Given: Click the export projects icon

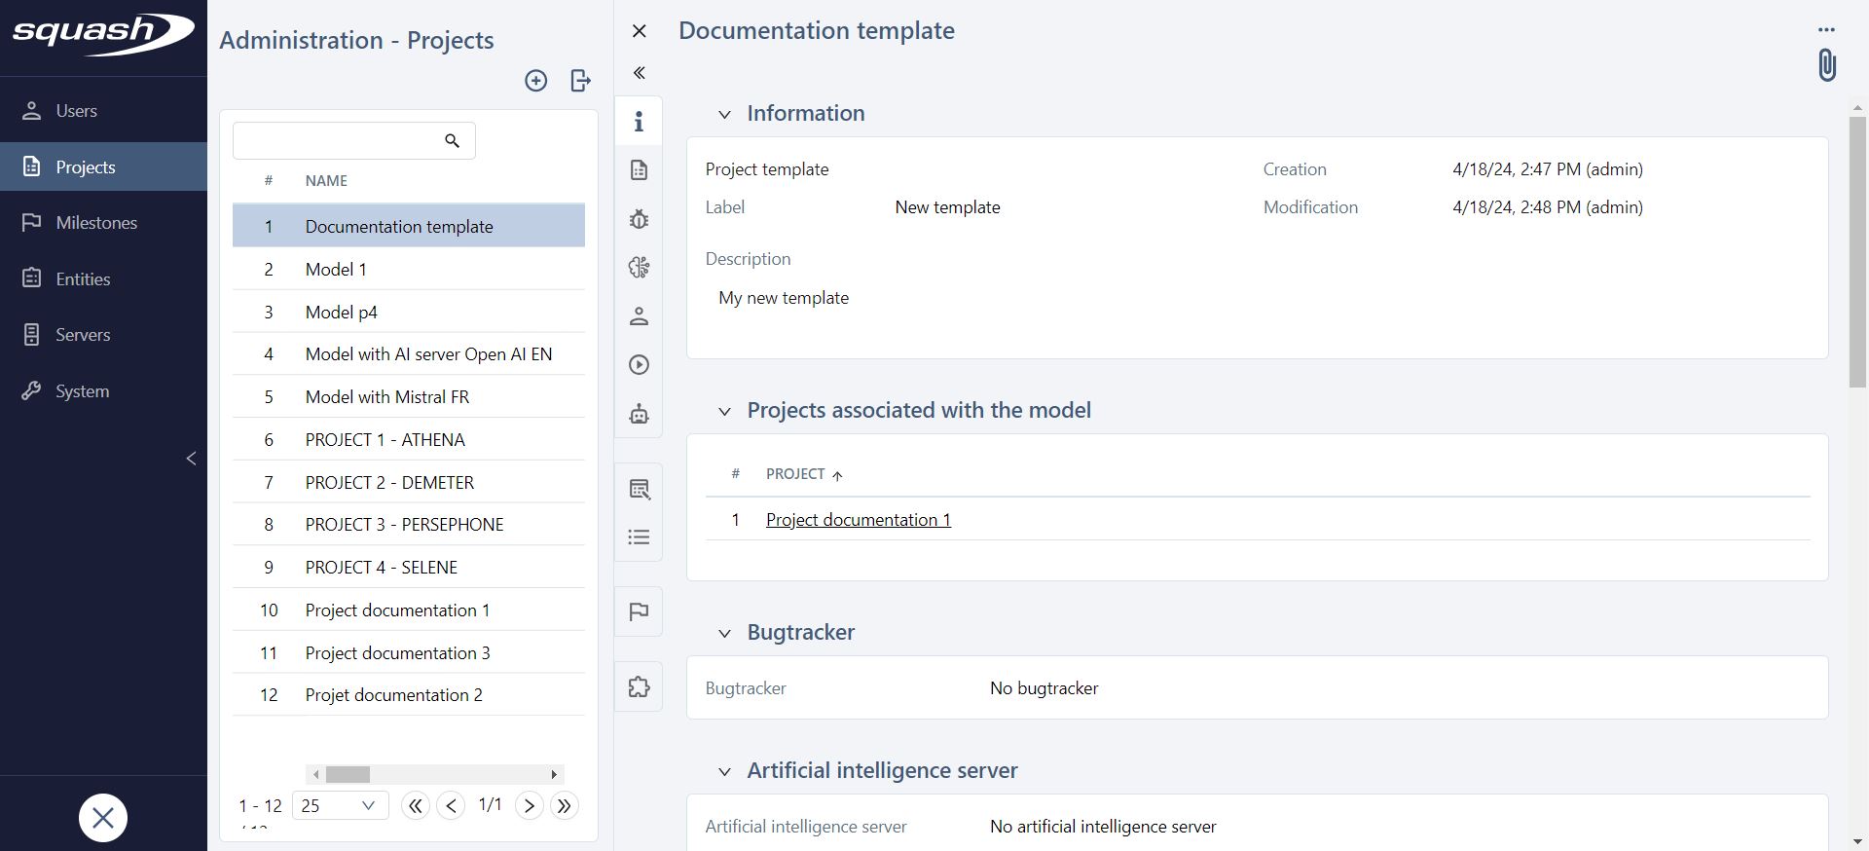Looking at the screenshot, I should (x=580, y=81).
